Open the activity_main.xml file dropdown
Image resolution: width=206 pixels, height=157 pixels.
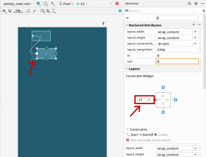coord(18,4)
